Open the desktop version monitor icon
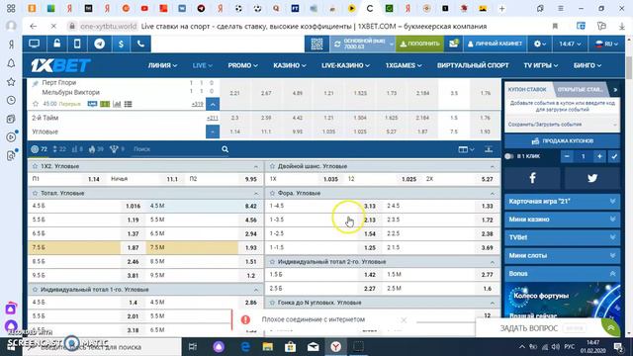This screenshot has height=356, width=633. click(x=35, y=44)
